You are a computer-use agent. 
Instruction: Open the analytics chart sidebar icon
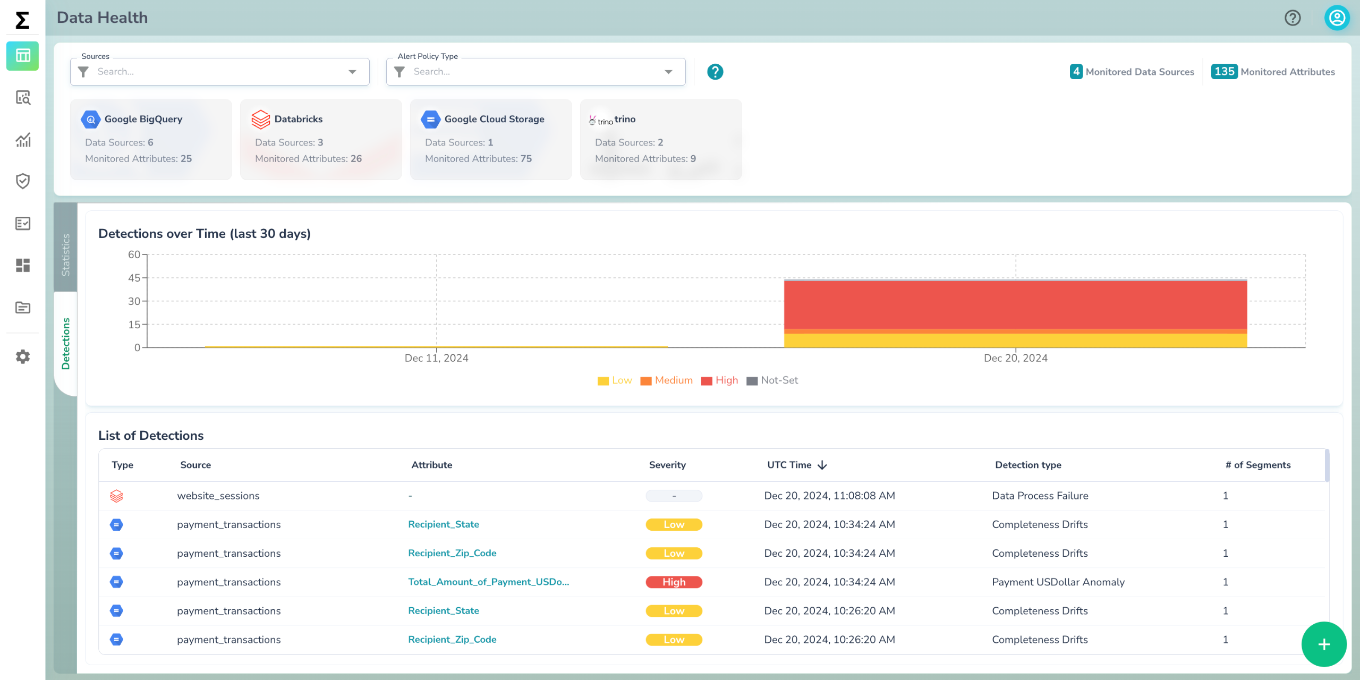[22, 140]
